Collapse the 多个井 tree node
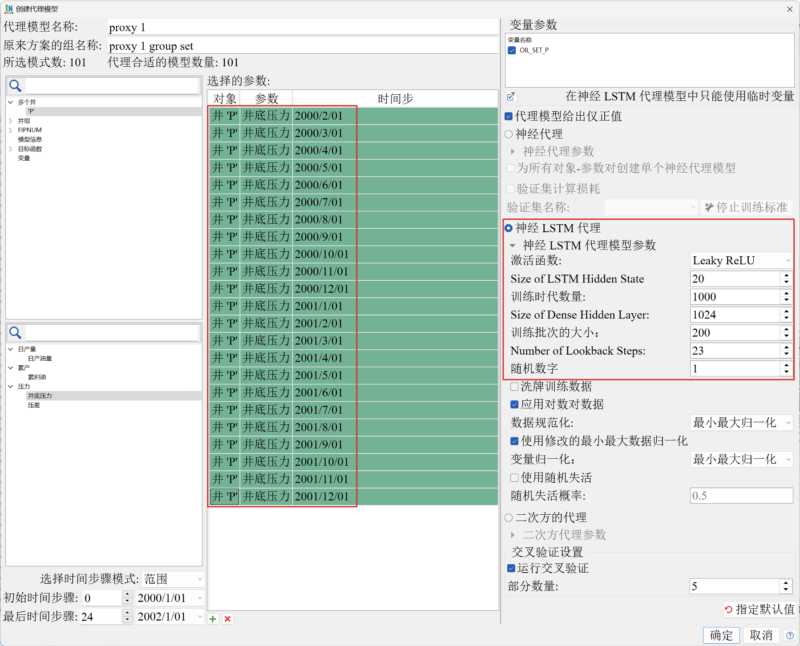800x646 pixels. [x=11, y=102]
